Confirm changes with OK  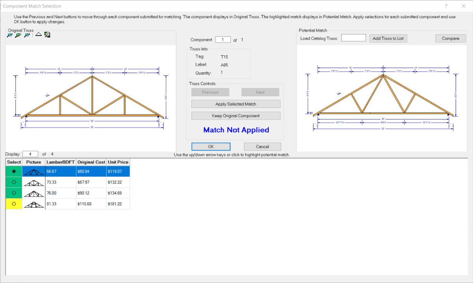pos(211,146)
